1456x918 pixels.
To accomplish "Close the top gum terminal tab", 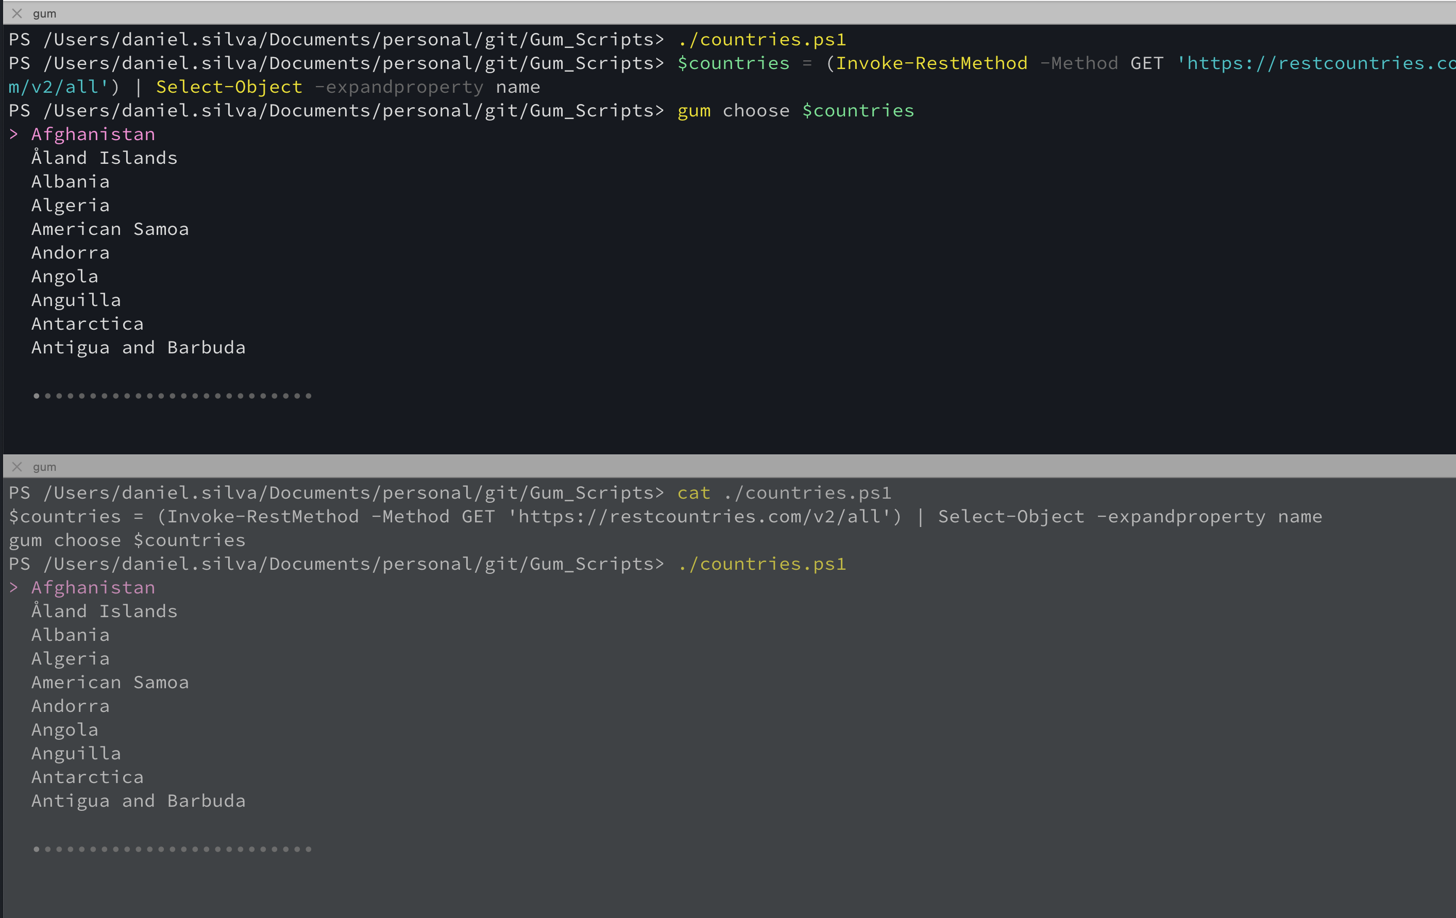I will [x=17, y=13].
